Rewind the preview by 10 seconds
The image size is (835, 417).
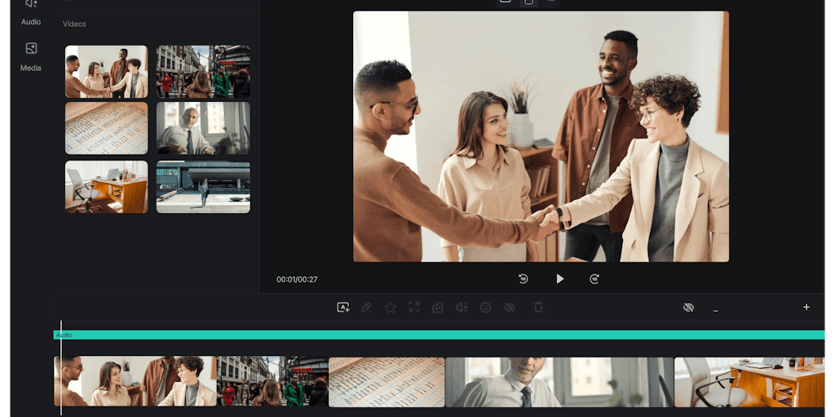click(523, 279)
